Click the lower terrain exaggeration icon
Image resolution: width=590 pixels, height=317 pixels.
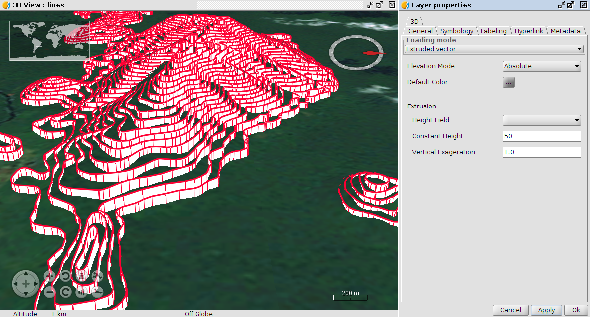pos(97,292)
